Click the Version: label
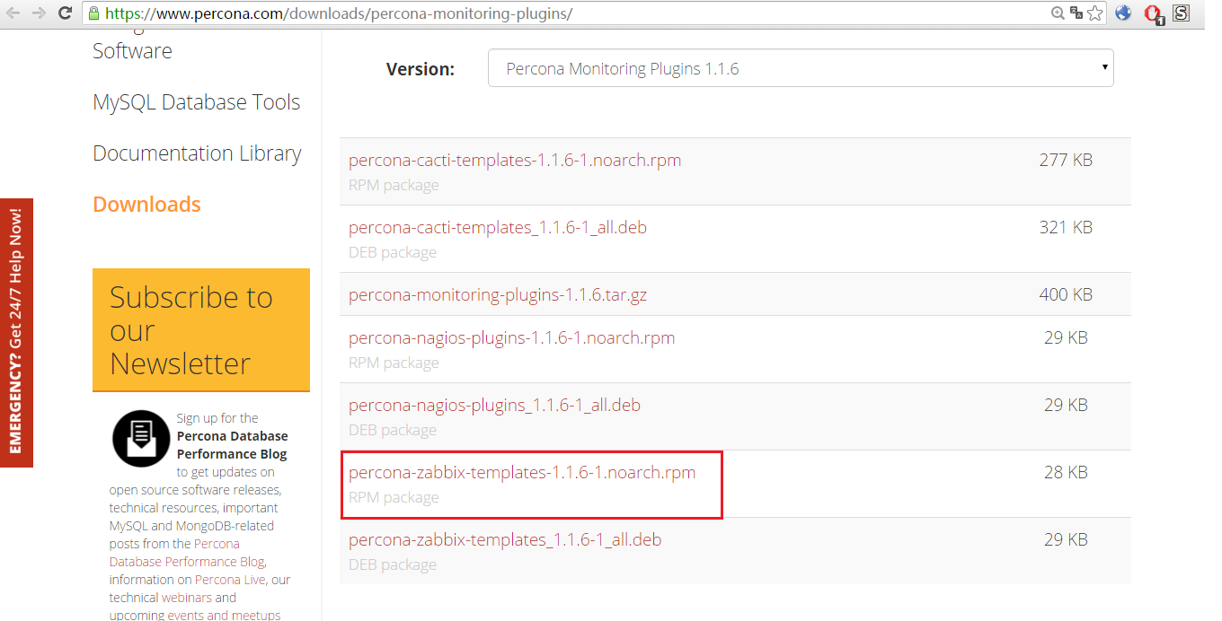 (421, 69)
